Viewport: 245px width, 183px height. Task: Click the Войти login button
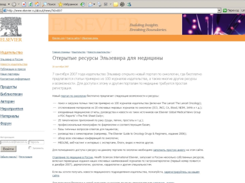tap(8, 149)
